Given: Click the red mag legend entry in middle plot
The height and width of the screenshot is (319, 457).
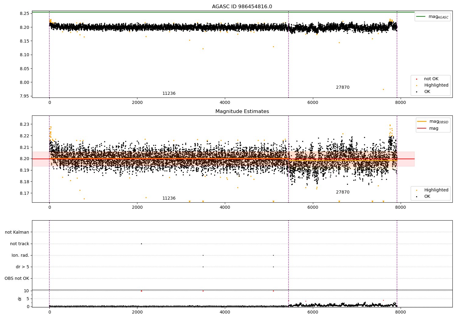Looking at the screenshot, I should click(x=428, y=128).
